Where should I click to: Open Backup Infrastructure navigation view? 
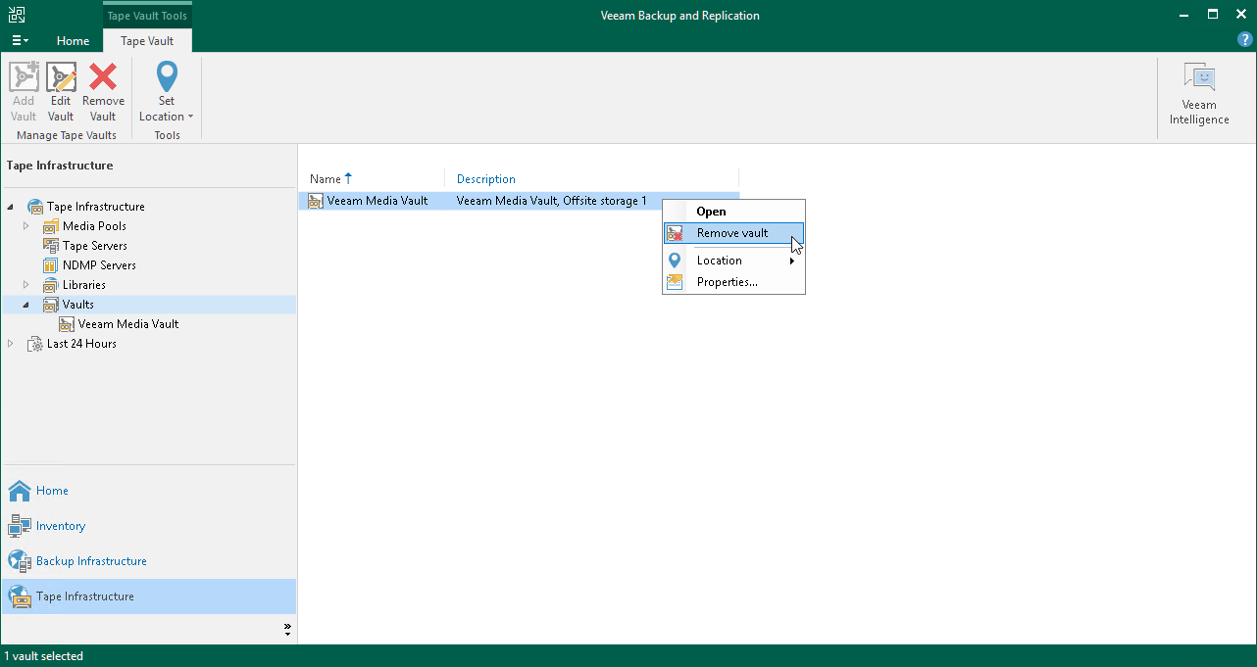[x=149, y=561]
